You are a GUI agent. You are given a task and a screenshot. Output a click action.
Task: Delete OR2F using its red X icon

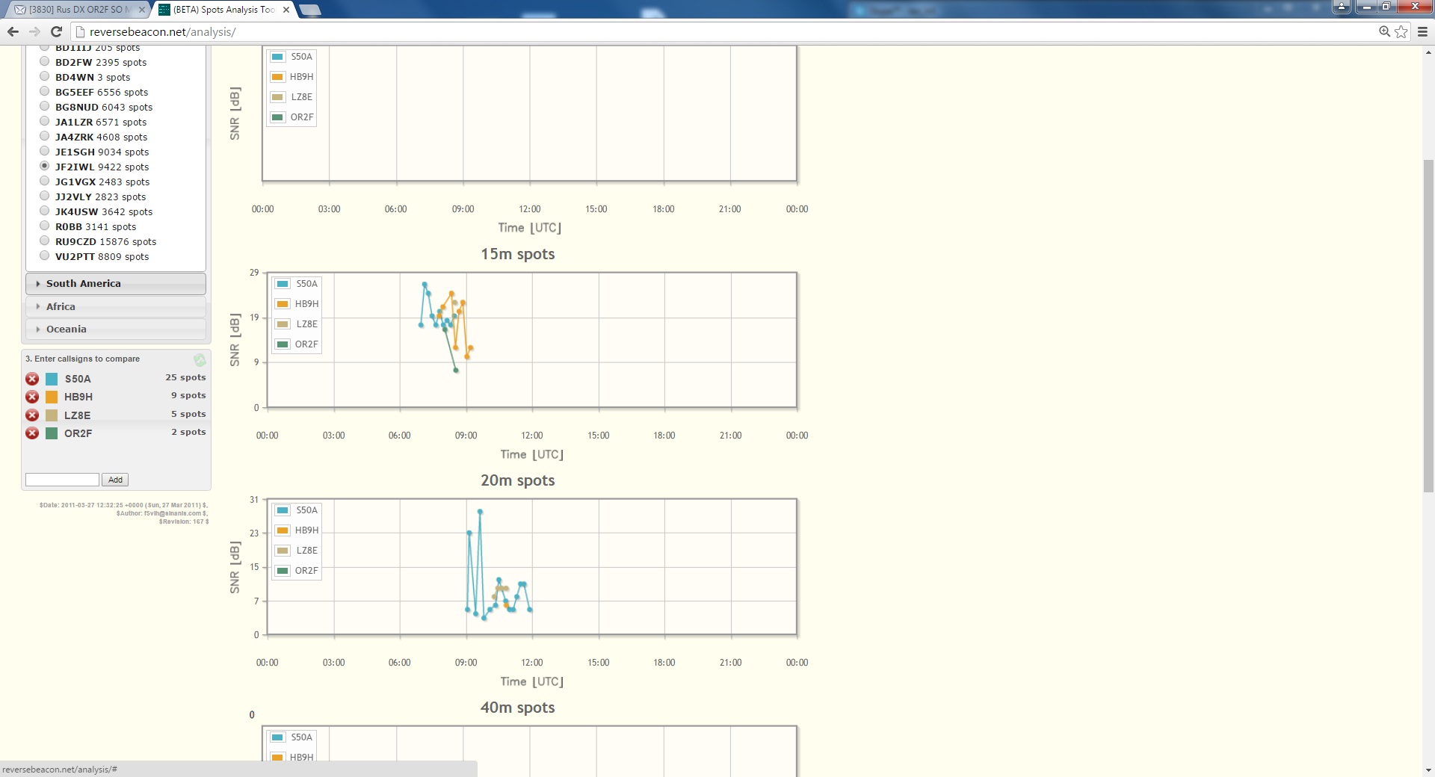pos(32,433)
